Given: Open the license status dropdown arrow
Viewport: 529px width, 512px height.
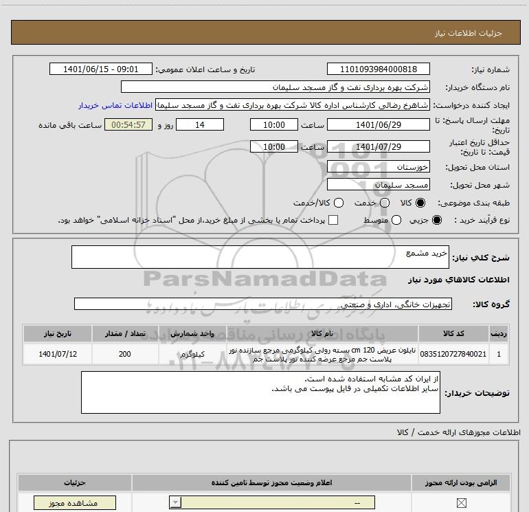Looking at the screenshot, I should (175, 502).
